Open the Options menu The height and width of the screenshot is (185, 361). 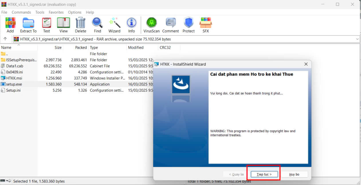tap(75, 12)
